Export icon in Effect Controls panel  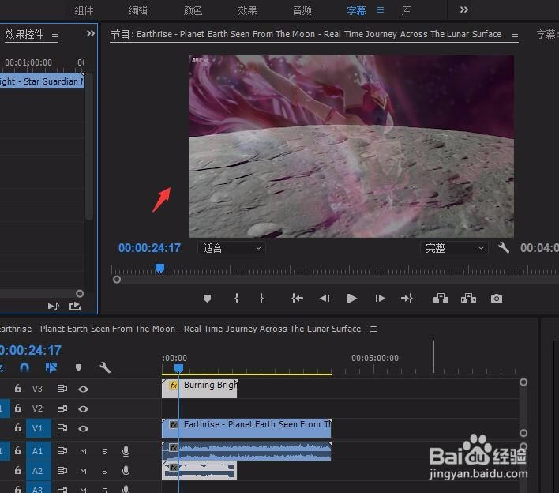coord(75,306)
